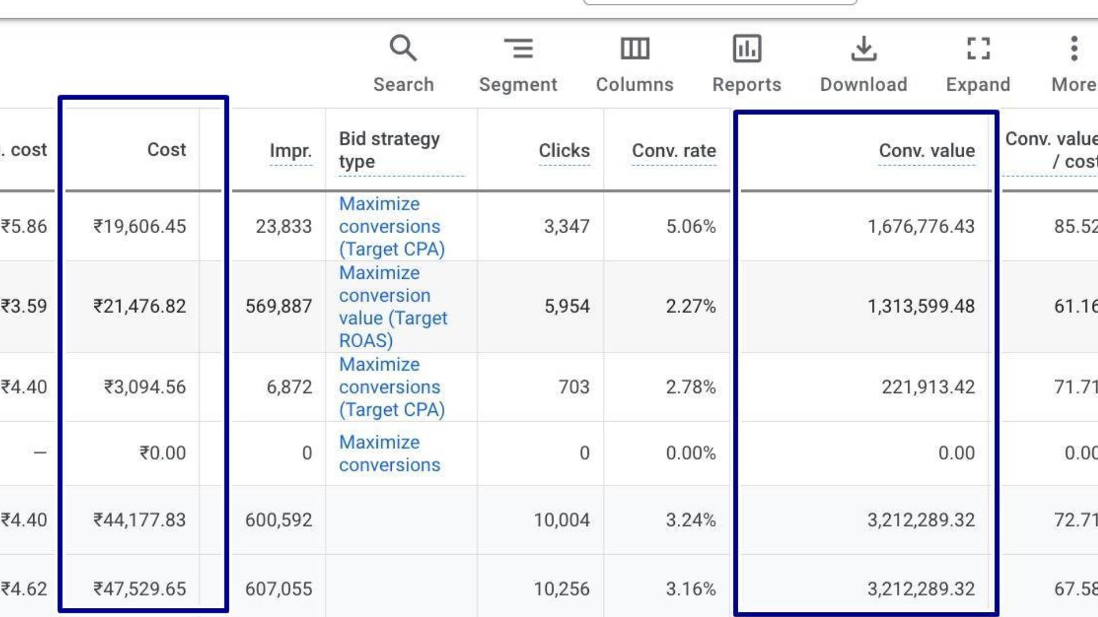Open the plain Maximize conversions link

coord(389,454)
